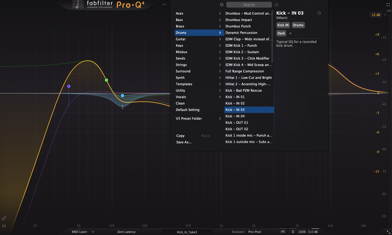Load preset Kick – OUT 02

point(249,129)
